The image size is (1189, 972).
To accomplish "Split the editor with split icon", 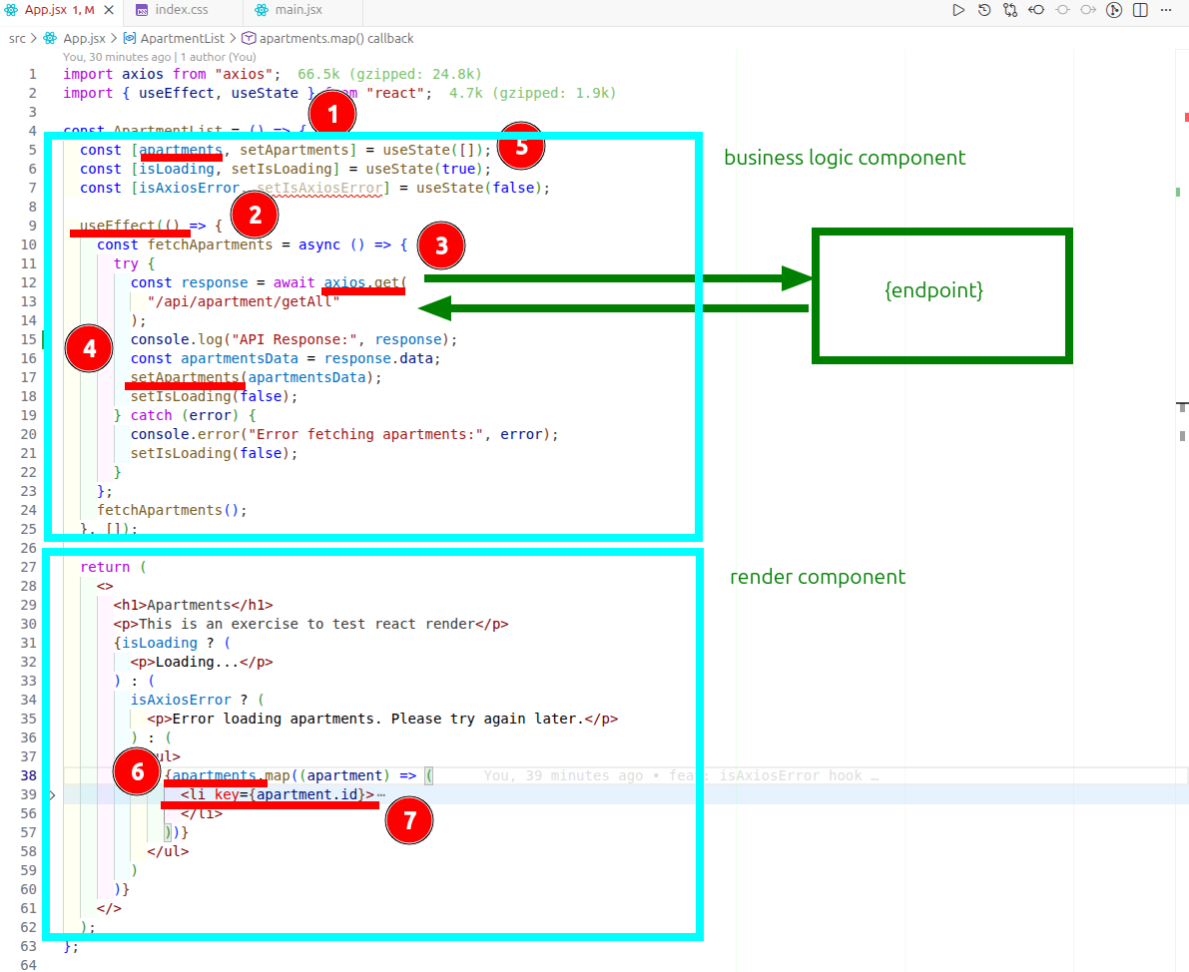I will coord(1140,10).
